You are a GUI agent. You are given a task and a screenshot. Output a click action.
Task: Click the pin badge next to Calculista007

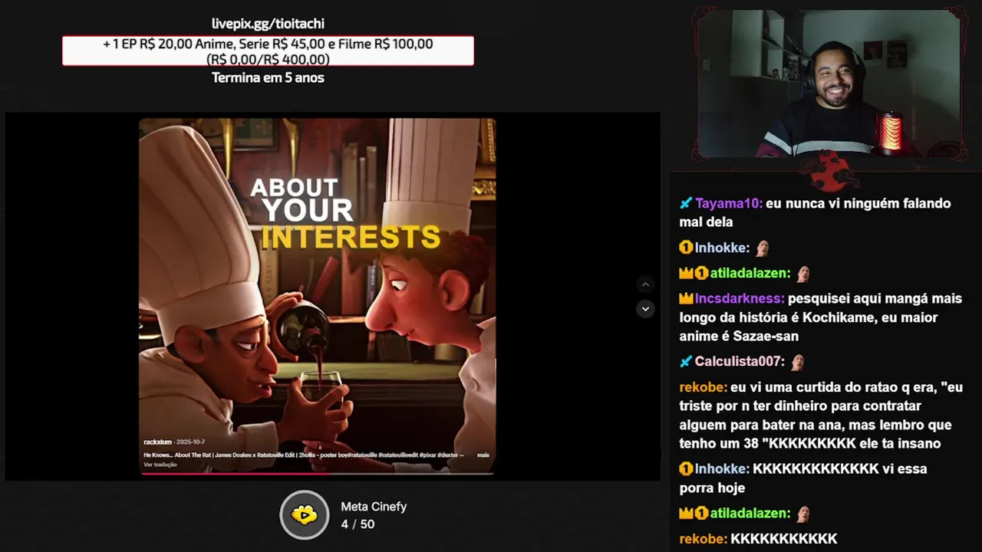tap(686, 361)
